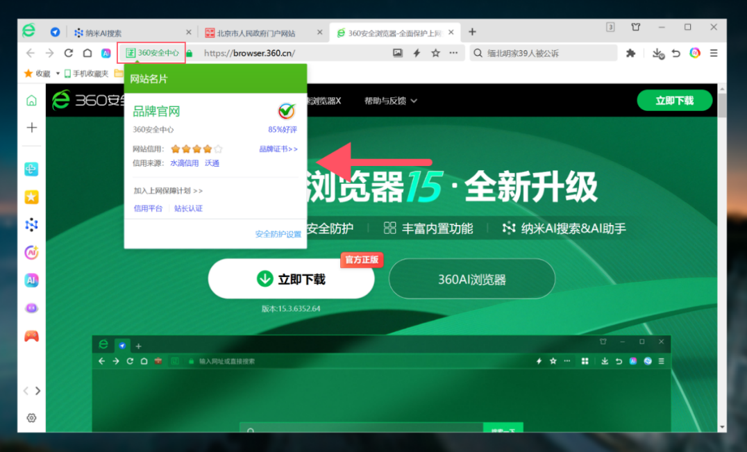
Task: Open the lightning speed mode icon
Action: click(x=417, y=53)
